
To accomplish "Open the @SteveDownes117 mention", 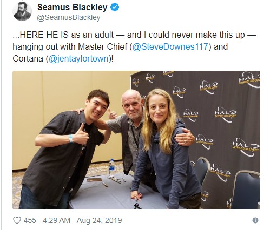I will (170, 46).
